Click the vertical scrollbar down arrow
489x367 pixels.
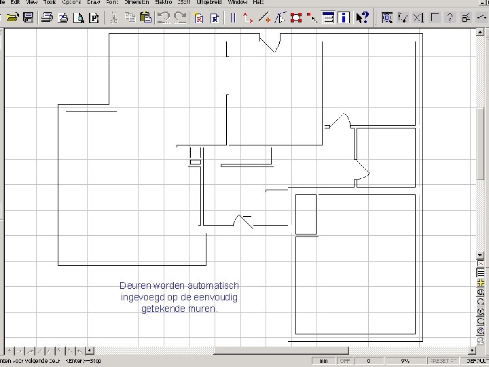click(x=480, y=256)
